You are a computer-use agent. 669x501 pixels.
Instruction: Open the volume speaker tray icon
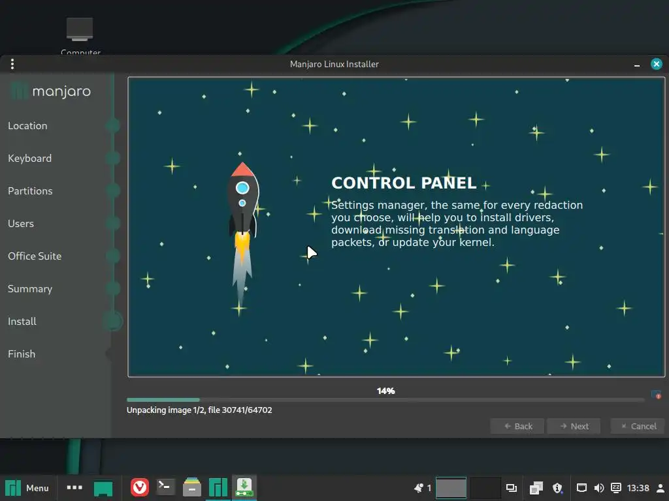coord(599,488)
